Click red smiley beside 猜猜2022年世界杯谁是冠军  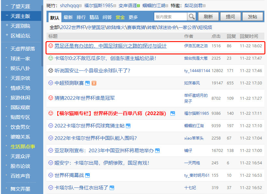click(x=51, y=98)
